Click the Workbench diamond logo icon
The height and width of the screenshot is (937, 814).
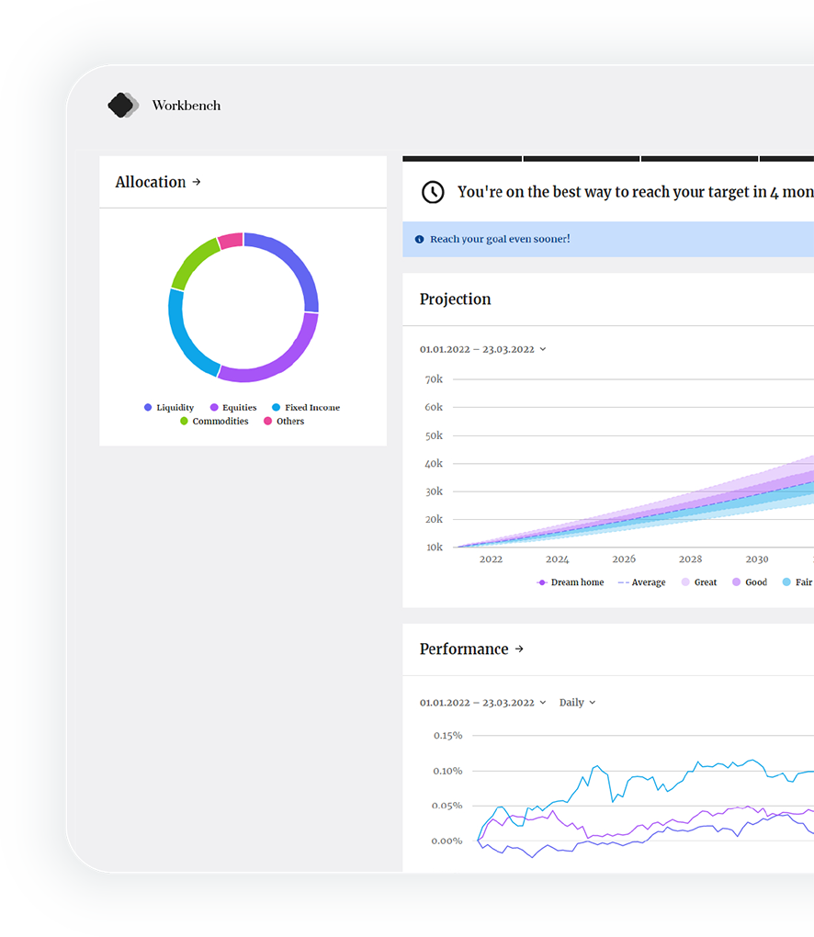coord(123,105)
